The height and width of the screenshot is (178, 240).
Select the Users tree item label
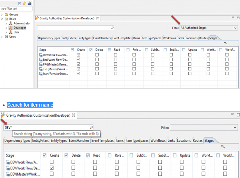12,37
